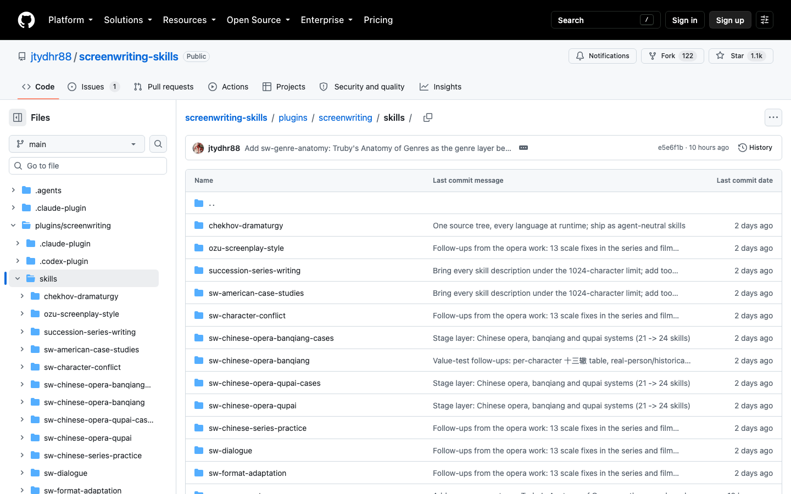Open jtydhr88 avatar in commit row
Screen dimensions: 791x494
(198, 148)
